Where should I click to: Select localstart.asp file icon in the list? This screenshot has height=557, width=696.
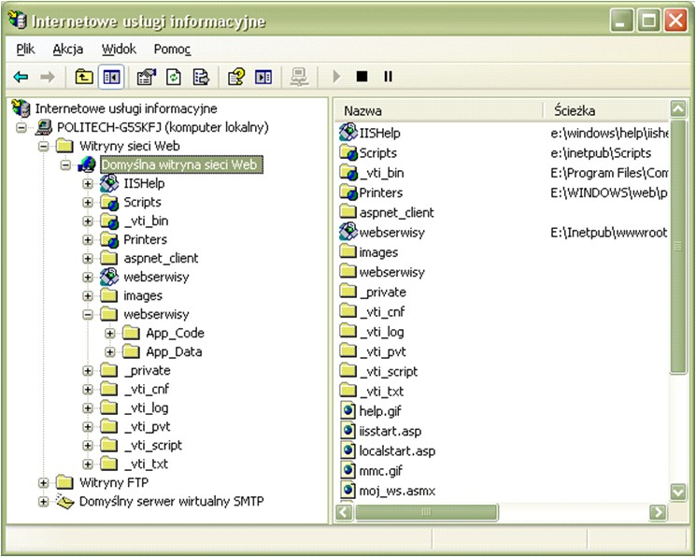[x=348, y=450]
